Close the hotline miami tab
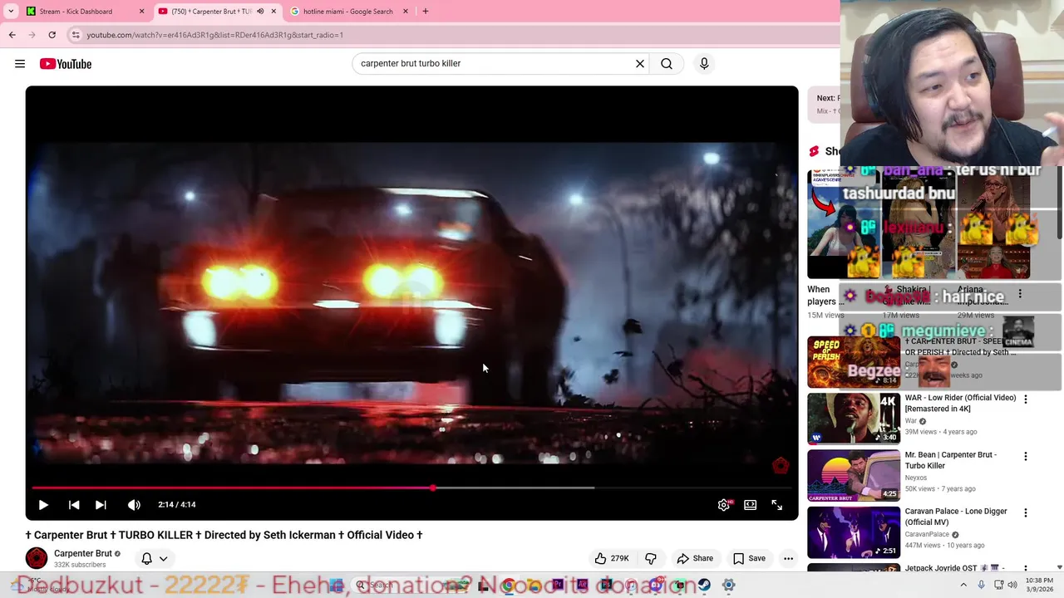The height and width of the screenshot is (598, 1064). pyautogui.click(x=406, y=12)
